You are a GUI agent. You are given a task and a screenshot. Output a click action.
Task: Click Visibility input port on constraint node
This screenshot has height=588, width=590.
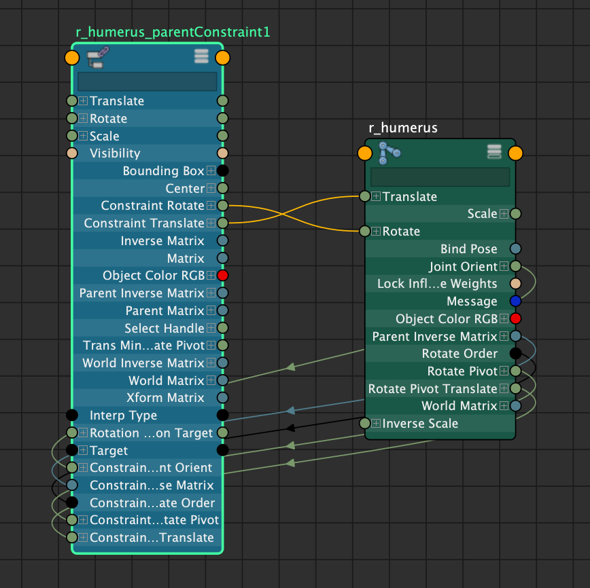(72, 153)
